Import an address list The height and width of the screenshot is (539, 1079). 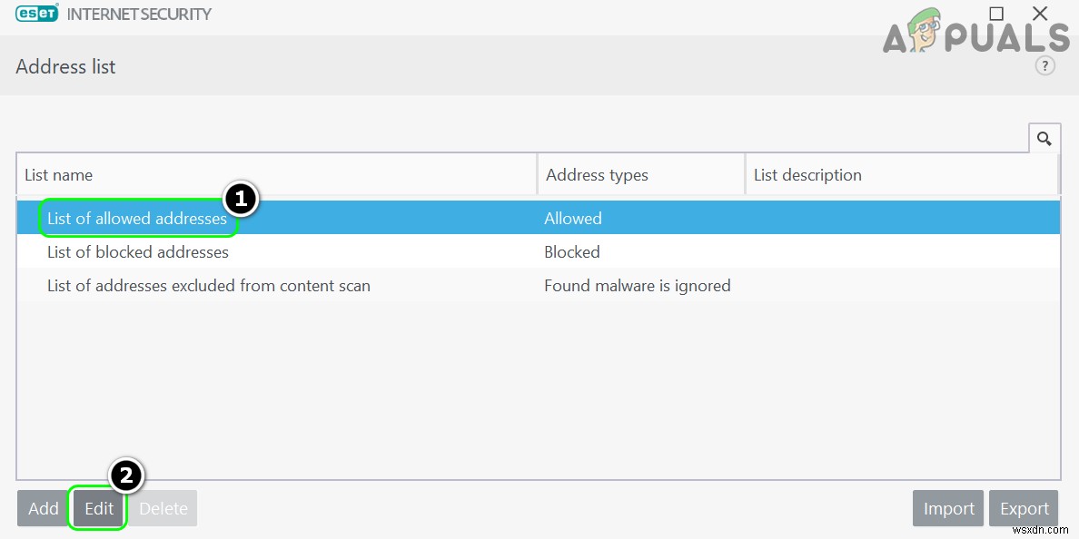(947, 508)
